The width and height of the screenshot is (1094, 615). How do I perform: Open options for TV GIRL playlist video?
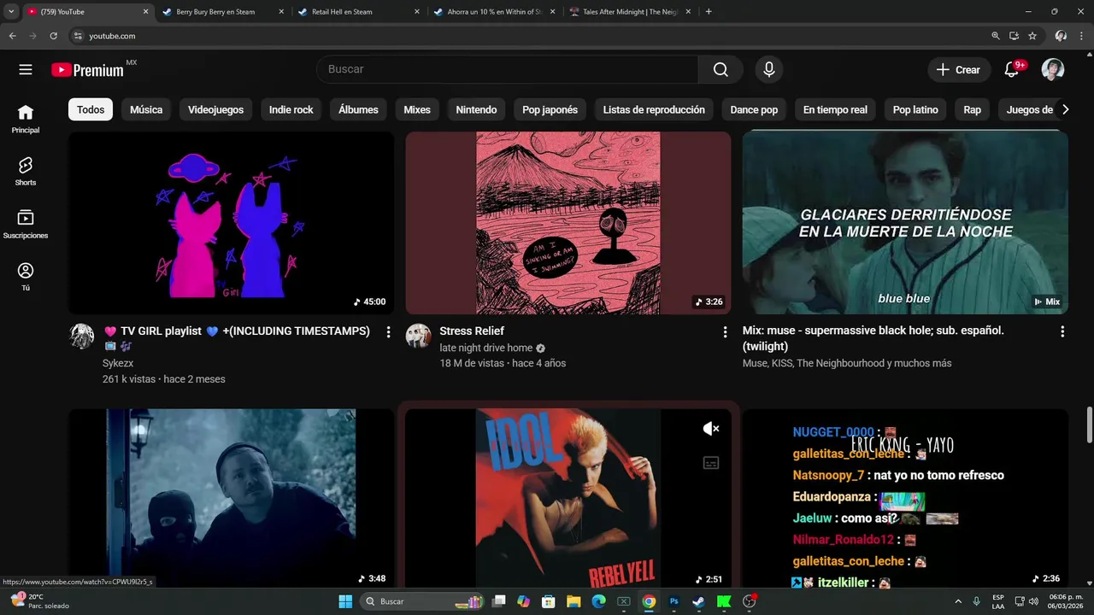point(388,331)
